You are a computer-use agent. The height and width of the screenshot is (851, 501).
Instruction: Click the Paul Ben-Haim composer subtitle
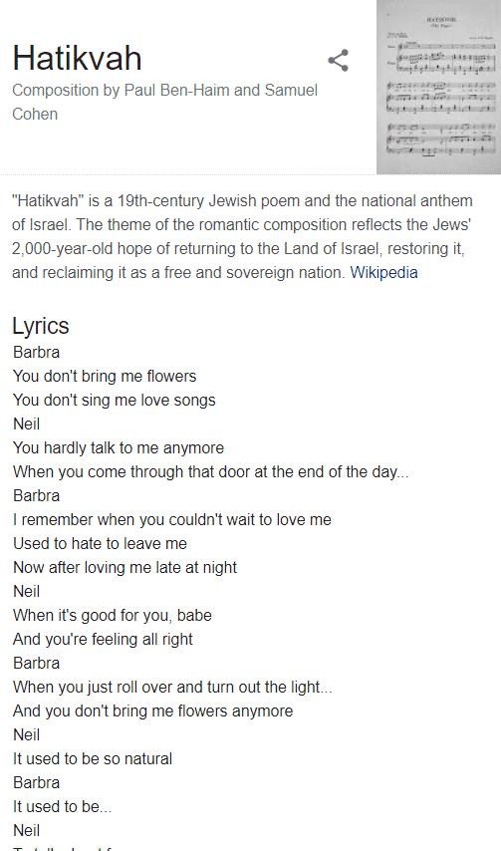pos(164,102)
